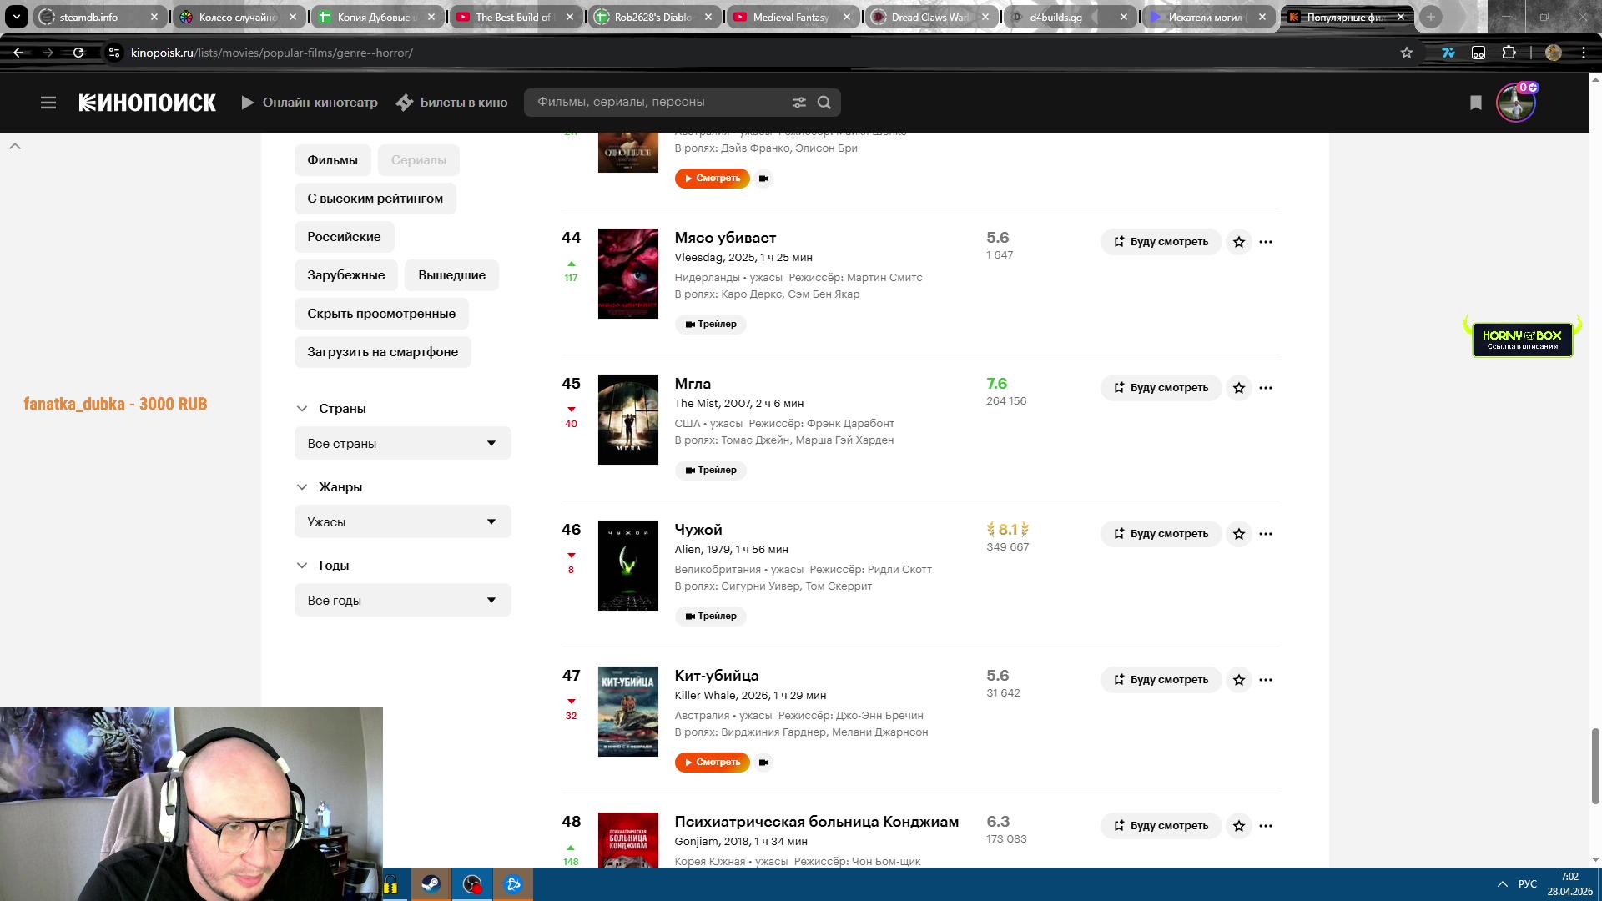Toggle the Российские filter chip
Image resolution: width=1602 pixels, height=901 pixels.
tap(344, 237)
